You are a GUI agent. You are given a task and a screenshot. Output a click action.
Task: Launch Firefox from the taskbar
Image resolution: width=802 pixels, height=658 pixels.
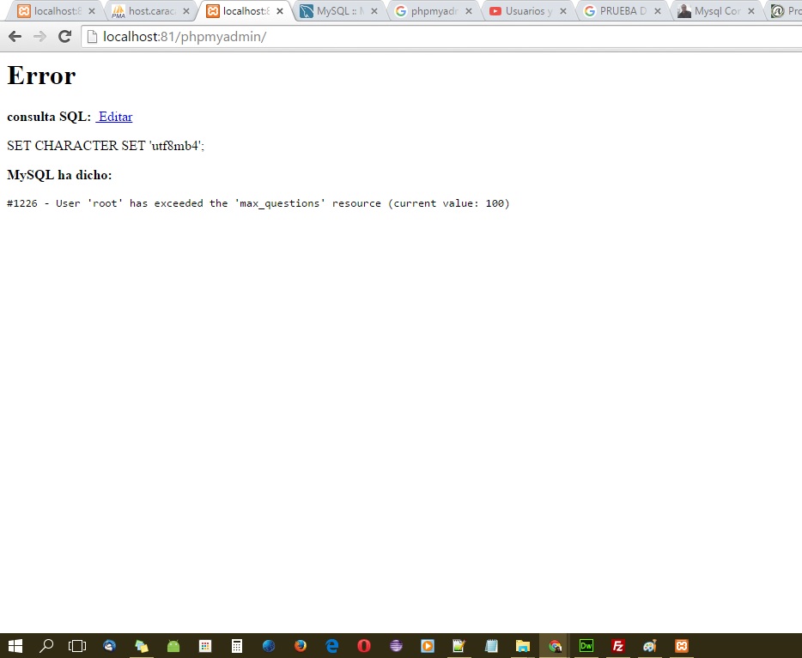(x=301, y=646)
